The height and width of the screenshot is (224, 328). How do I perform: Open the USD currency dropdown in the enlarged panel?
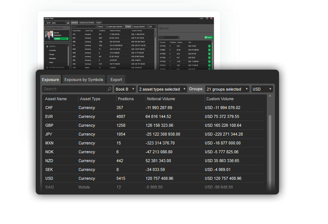262,89
